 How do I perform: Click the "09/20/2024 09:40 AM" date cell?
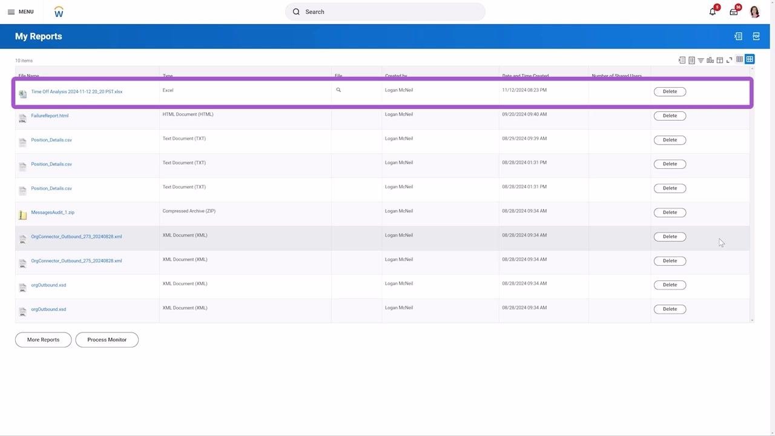(524, 114)
